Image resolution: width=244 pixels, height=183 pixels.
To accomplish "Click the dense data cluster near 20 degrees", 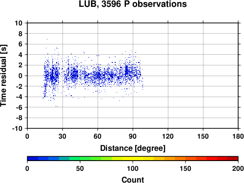I will [x=52, y=76].
